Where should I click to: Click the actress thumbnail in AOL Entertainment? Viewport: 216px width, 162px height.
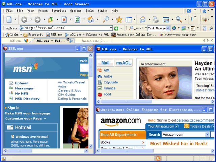click(x=166, y=83)
